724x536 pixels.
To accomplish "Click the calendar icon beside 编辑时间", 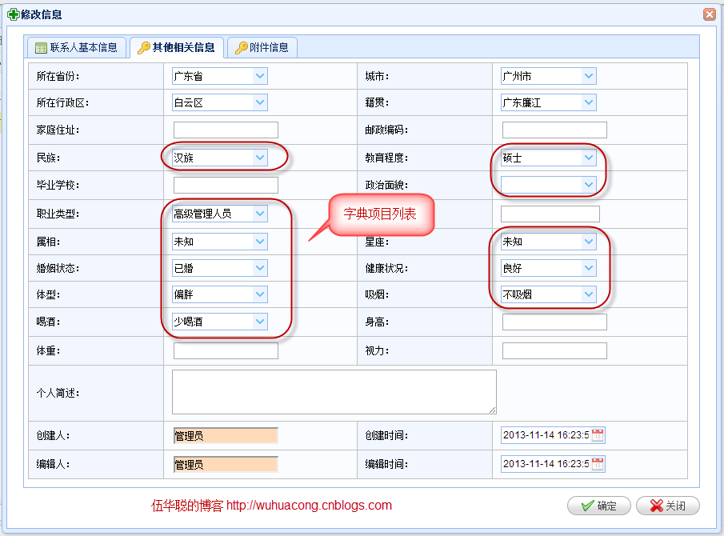I will (x=598, y=463).
